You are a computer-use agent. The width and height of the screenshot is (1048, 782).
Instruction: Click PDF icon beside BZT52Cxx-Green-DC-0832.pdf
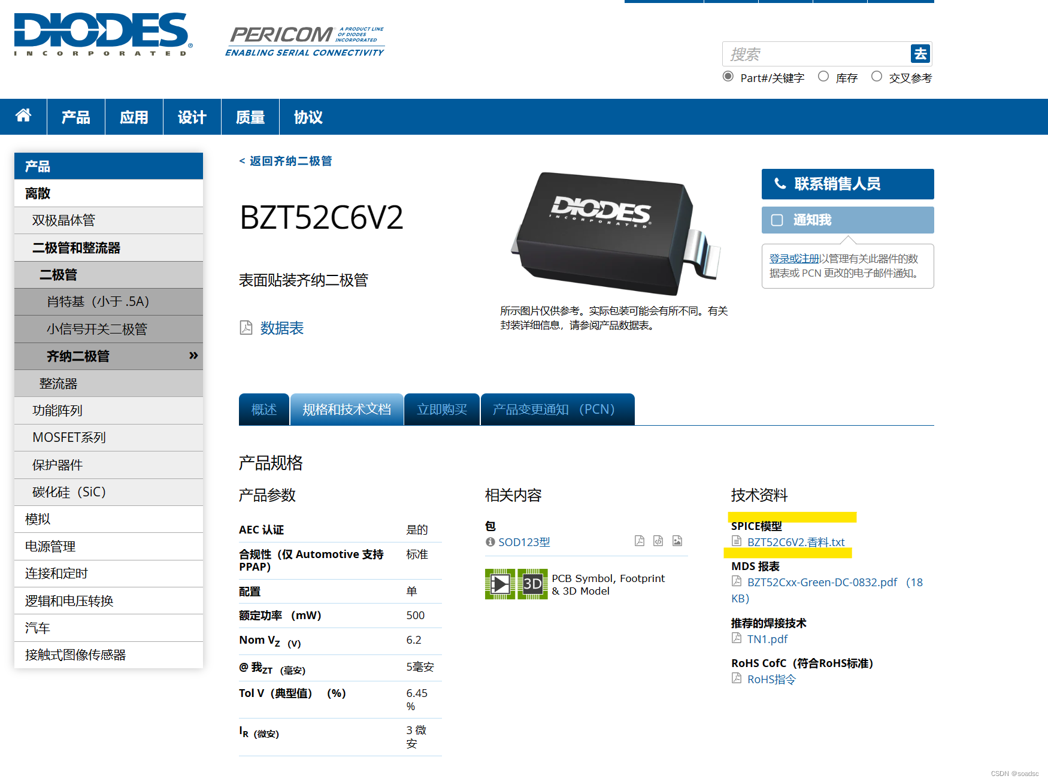click(737, 581)
